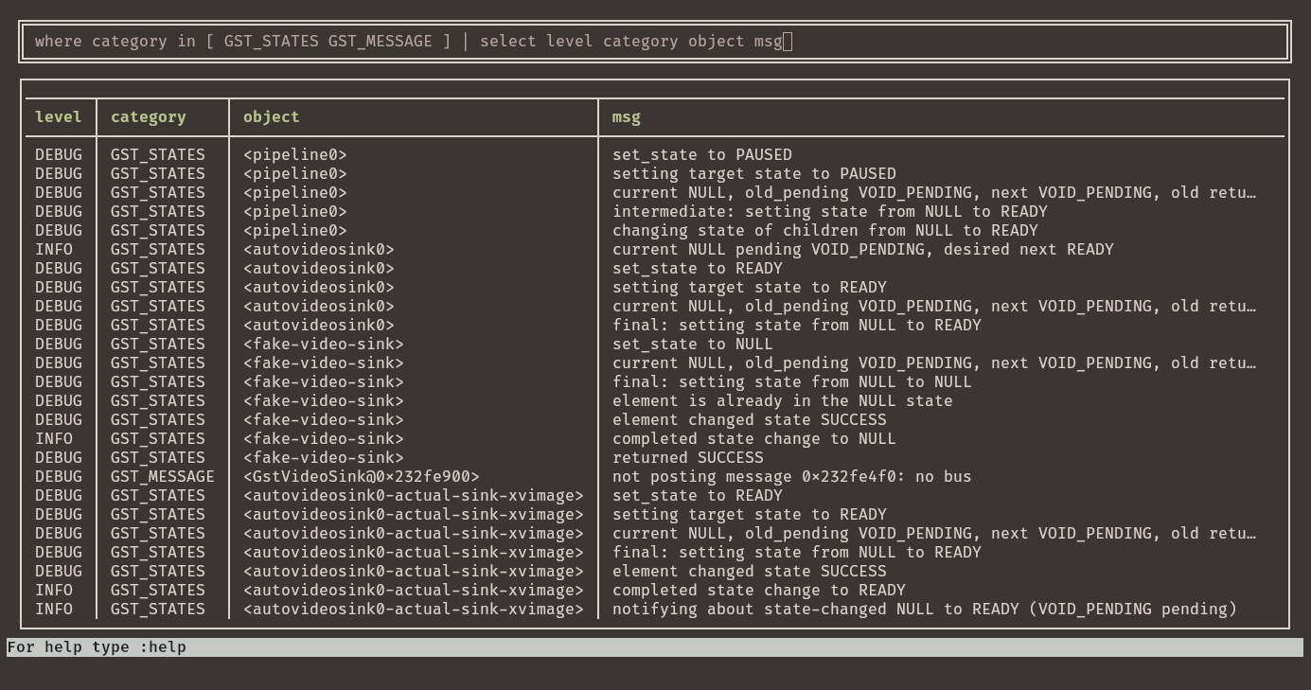Viewport: 1311px width, 690px height.
Task: Select the 'level' column header
Action: tap(58, 117)
